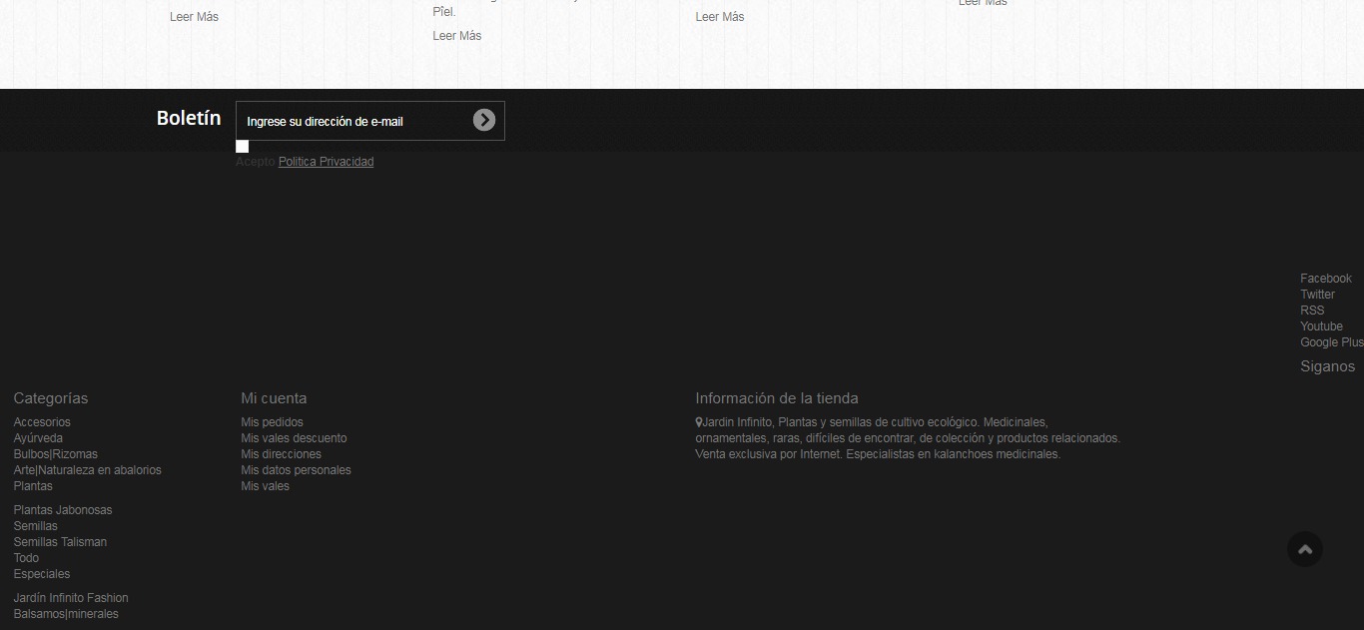Image resolution: width=1364 pixels, height=630 pixels.
Task: Open the Politica Privacidad link
Action: [326, 162]
